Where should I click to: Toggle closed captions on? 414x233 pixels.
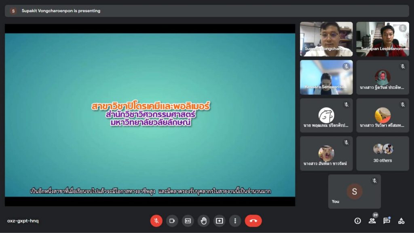[188, 220]
